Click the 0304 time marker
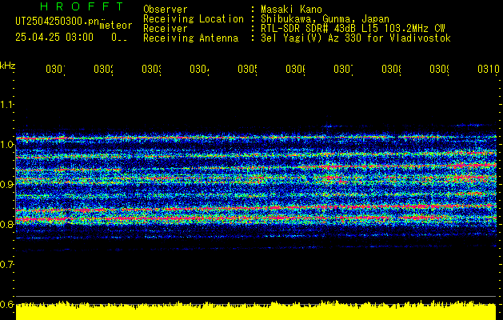 [x=200, y=70]
